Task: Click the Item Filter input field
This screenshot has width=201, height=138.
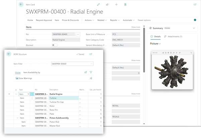Action: tap(72, 64)
